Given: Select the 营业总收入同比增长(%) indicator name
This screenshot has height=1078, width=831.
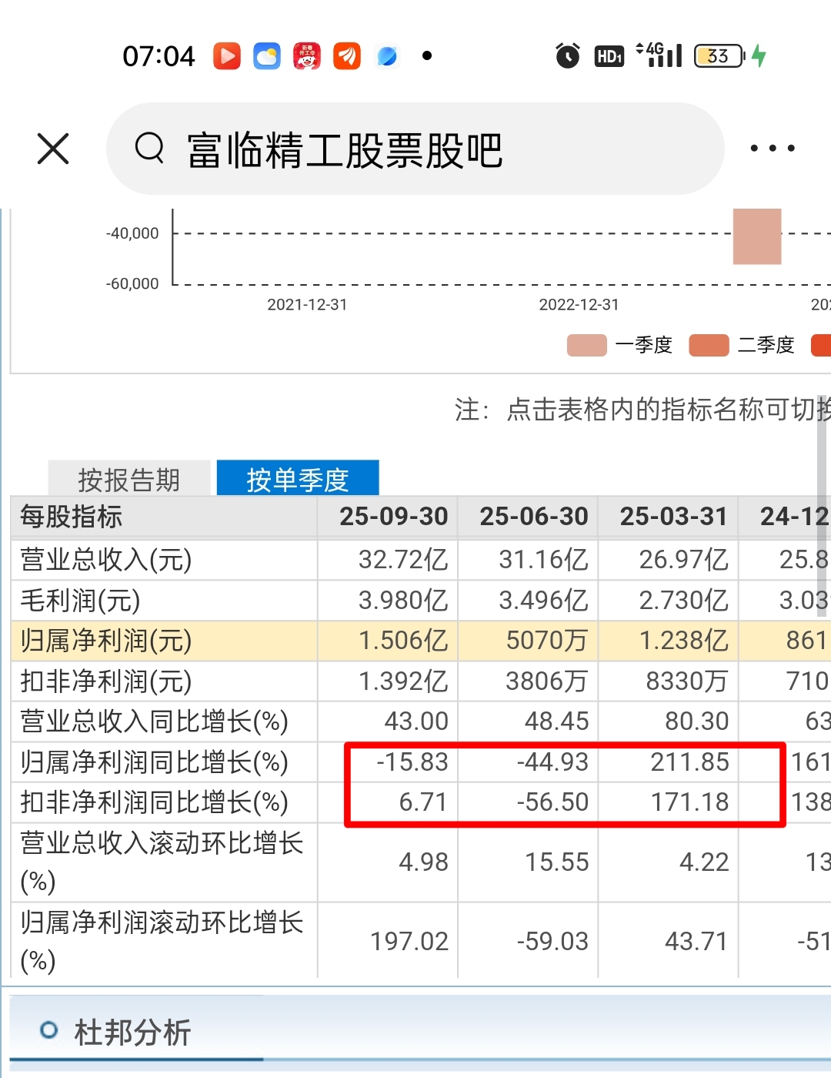Looking at the screenshot, I should [x=154, y=721].
